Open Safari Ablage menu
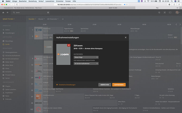Screen dimensions: 182x113 [x=15, y=1]
